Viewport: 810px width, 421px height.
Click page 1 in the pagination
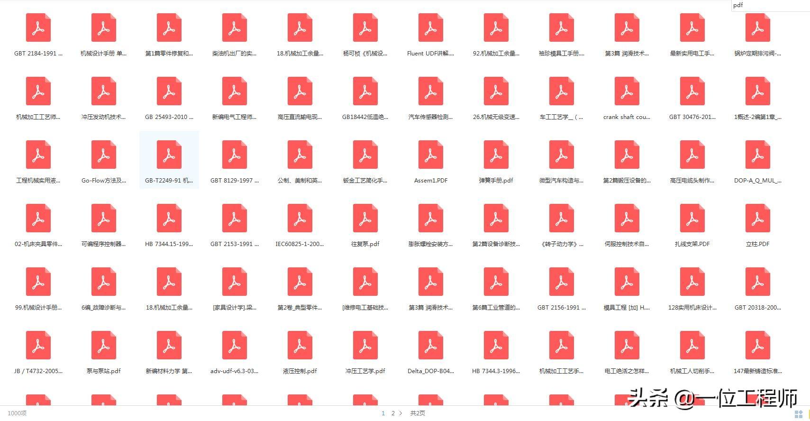383,413
